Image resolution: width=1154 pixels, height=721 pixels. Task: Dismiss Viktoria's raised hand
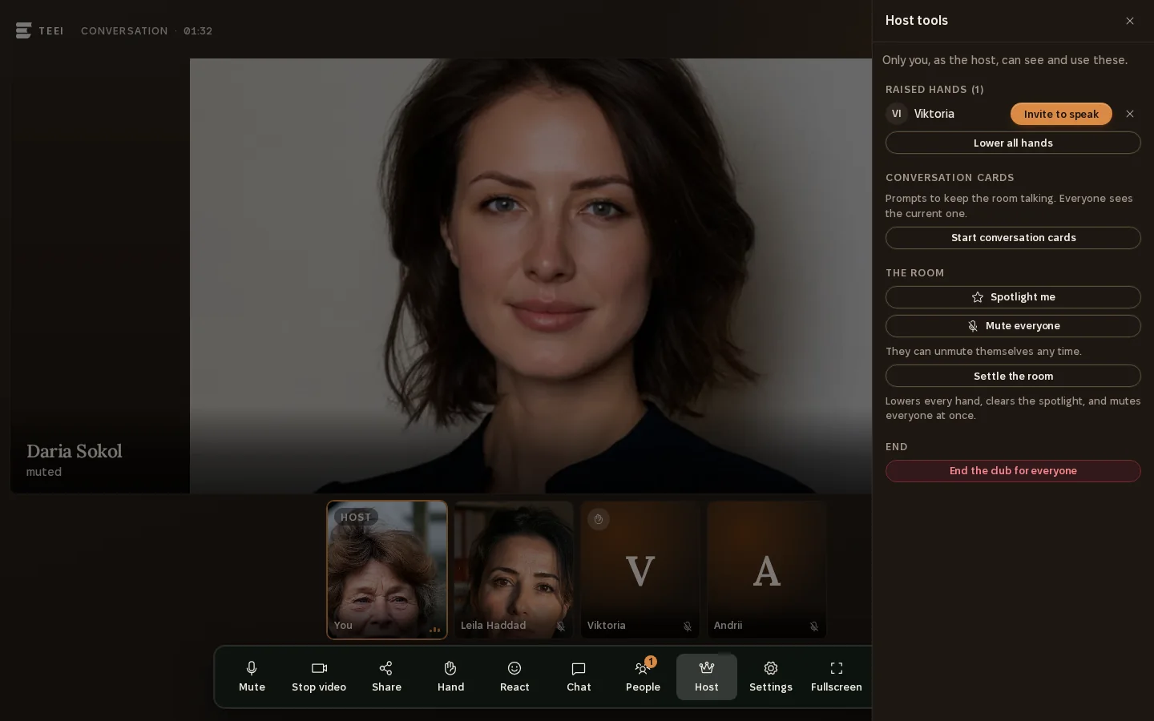point(1130,114)
